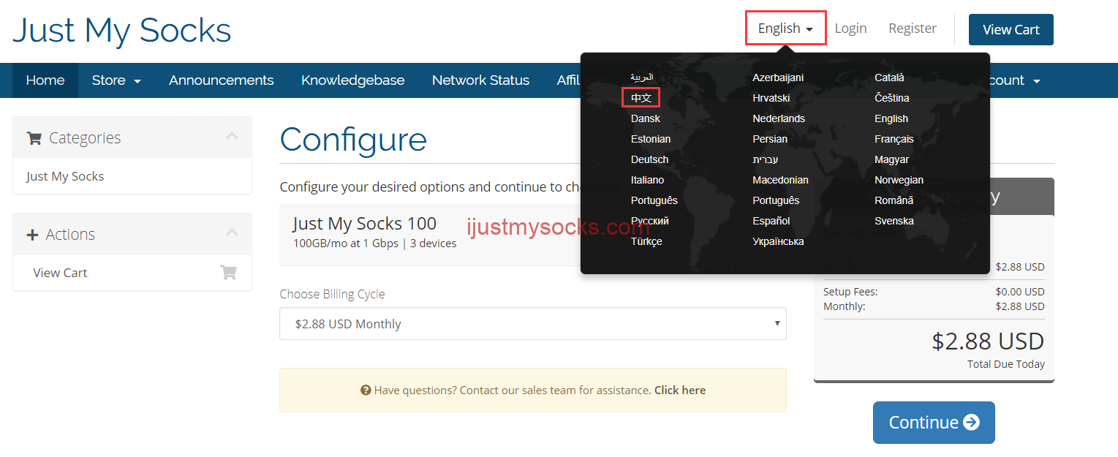Open Network Status from the navigation bar

point(480,80)
